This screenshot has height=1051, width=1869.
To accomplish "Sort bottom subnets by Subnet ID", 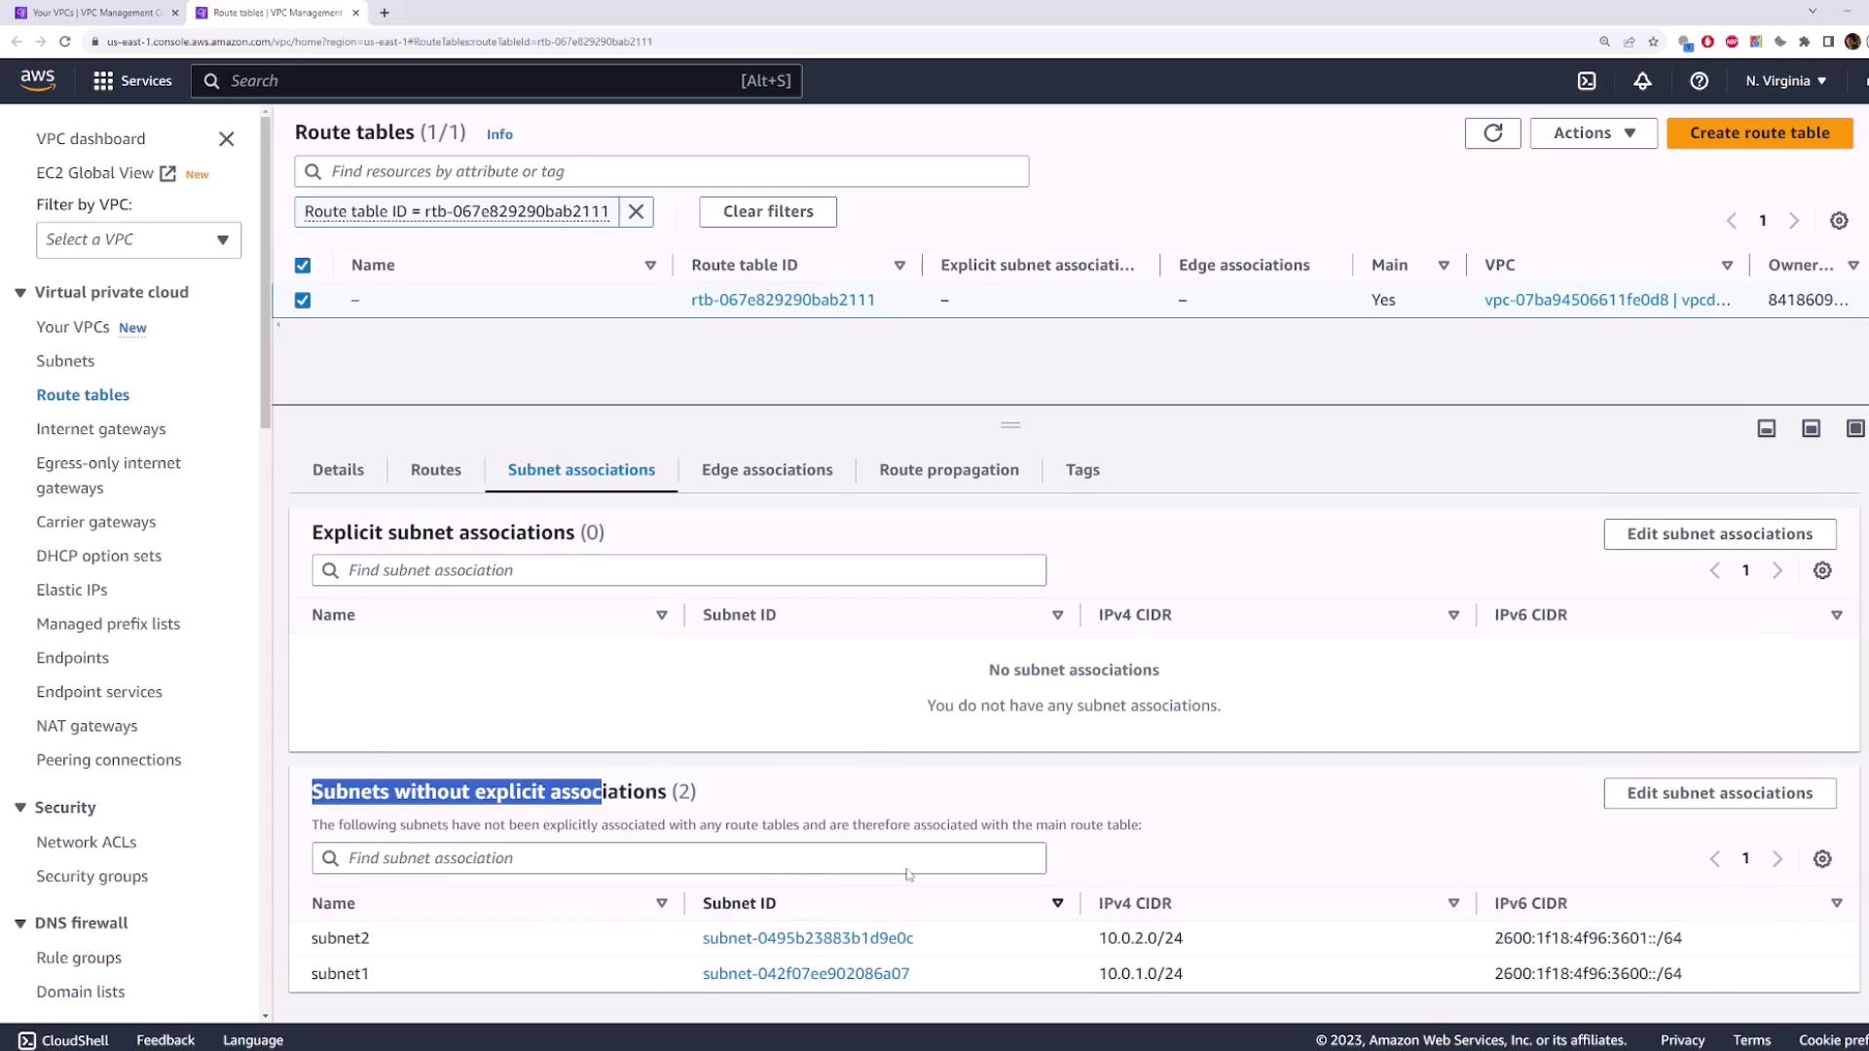I will click(1057, 904).
